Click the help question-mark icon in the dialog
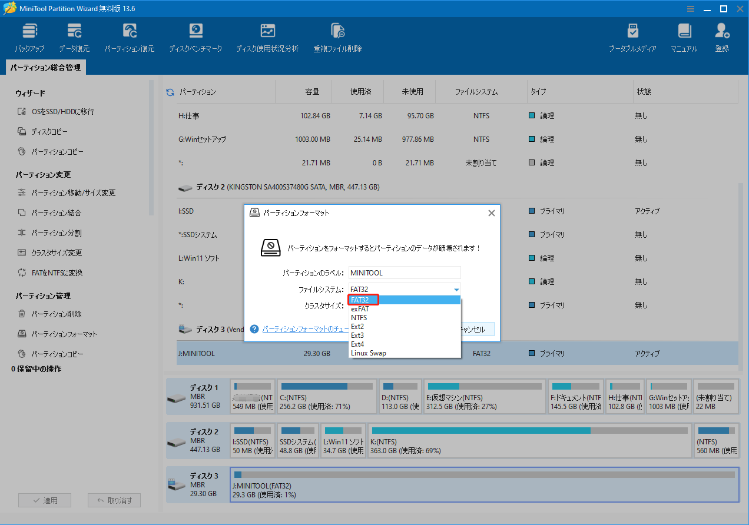Image resolution: width=749 pixels, height=525 pixels. tap(254, 329)
